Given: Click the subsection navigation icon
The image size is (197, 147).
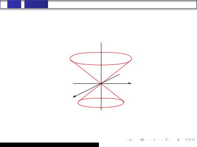Looking at the screenshot, I should (154, 140).
